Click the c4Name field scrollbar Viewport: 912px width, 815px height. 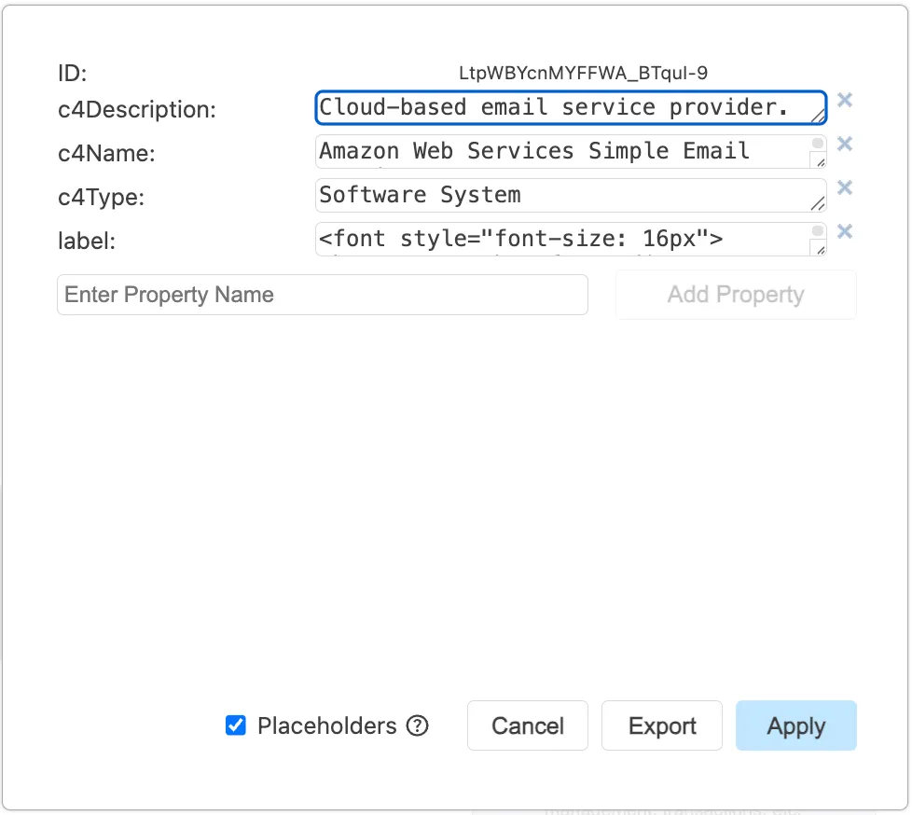(818, 144)
